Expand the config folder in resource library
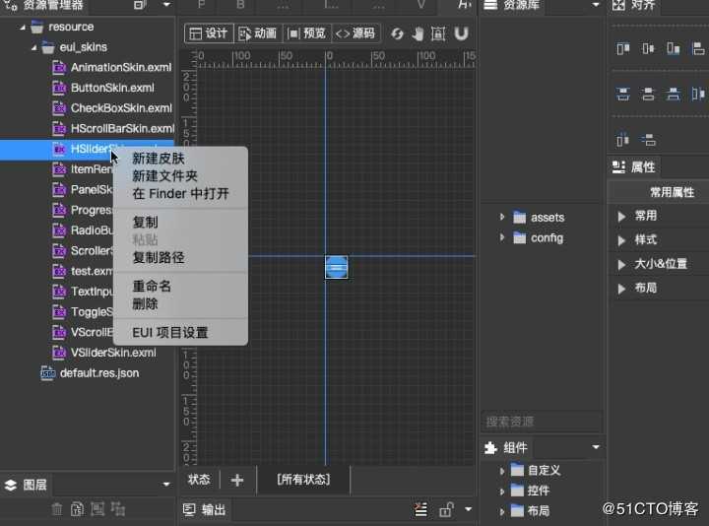 (502, 237)
